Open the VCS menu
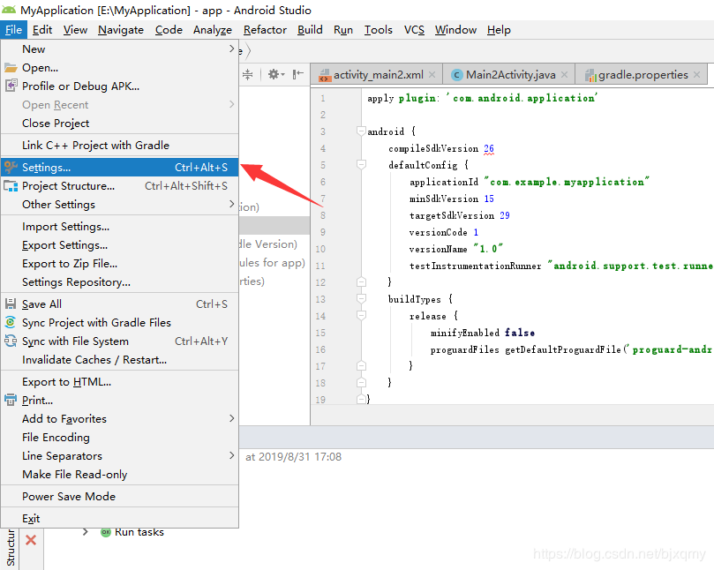Viewport: 714px width, 570px height. click(x=414, y=30)
